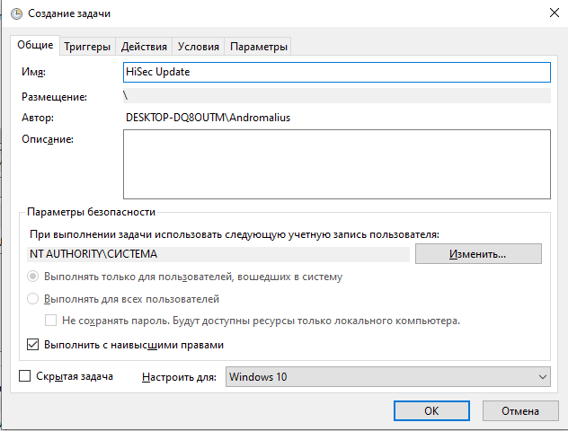Viewport: 568px width, 431px height.
Task: Enable the Скрытая задача checkbox
Action: (24, 376)
